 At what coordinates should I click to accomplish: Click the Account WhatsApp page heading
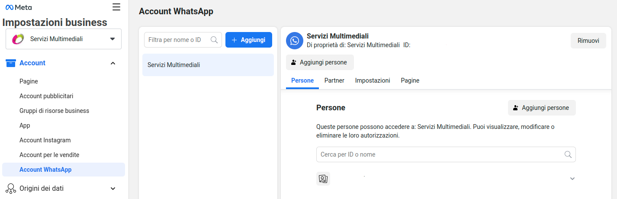[176, 12]
